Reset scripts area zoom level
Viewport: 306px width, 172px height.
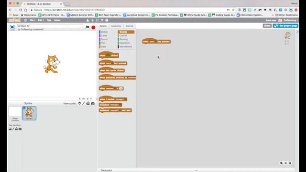coord(286,163)
